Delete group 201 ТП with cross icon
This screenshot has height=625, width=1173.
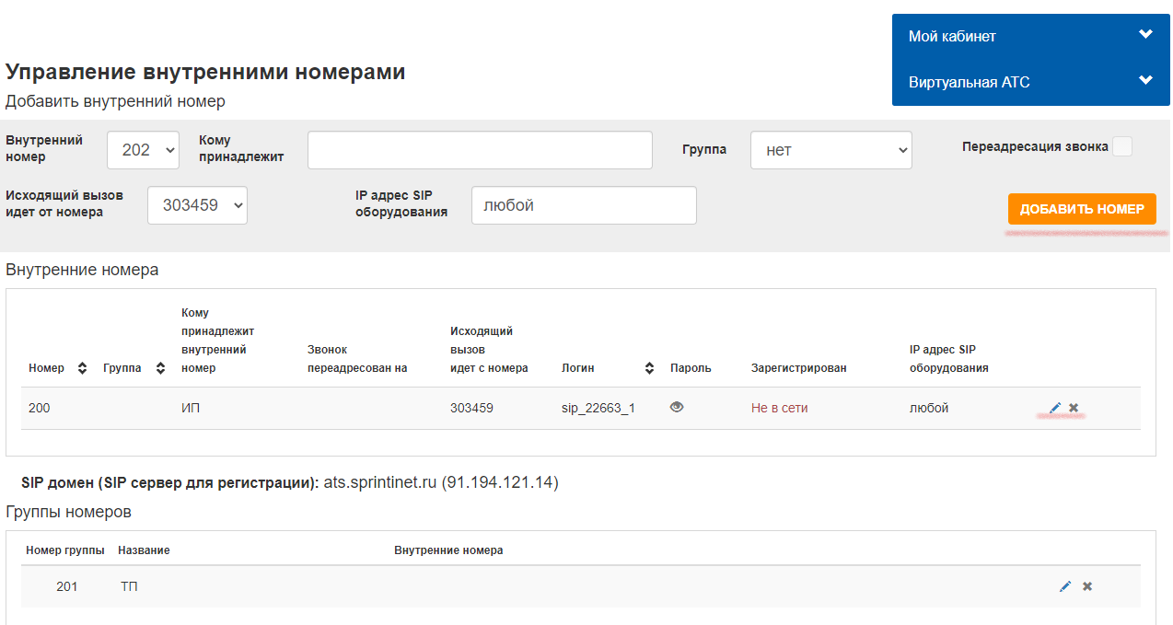[1087, 586]
